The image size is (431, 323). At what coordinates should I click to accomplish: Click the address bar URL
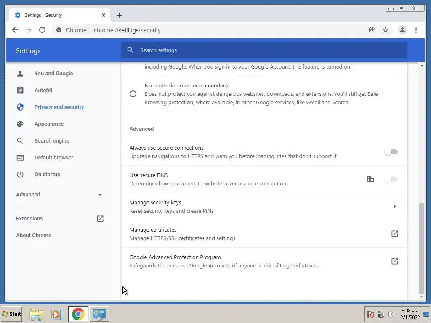127,30
